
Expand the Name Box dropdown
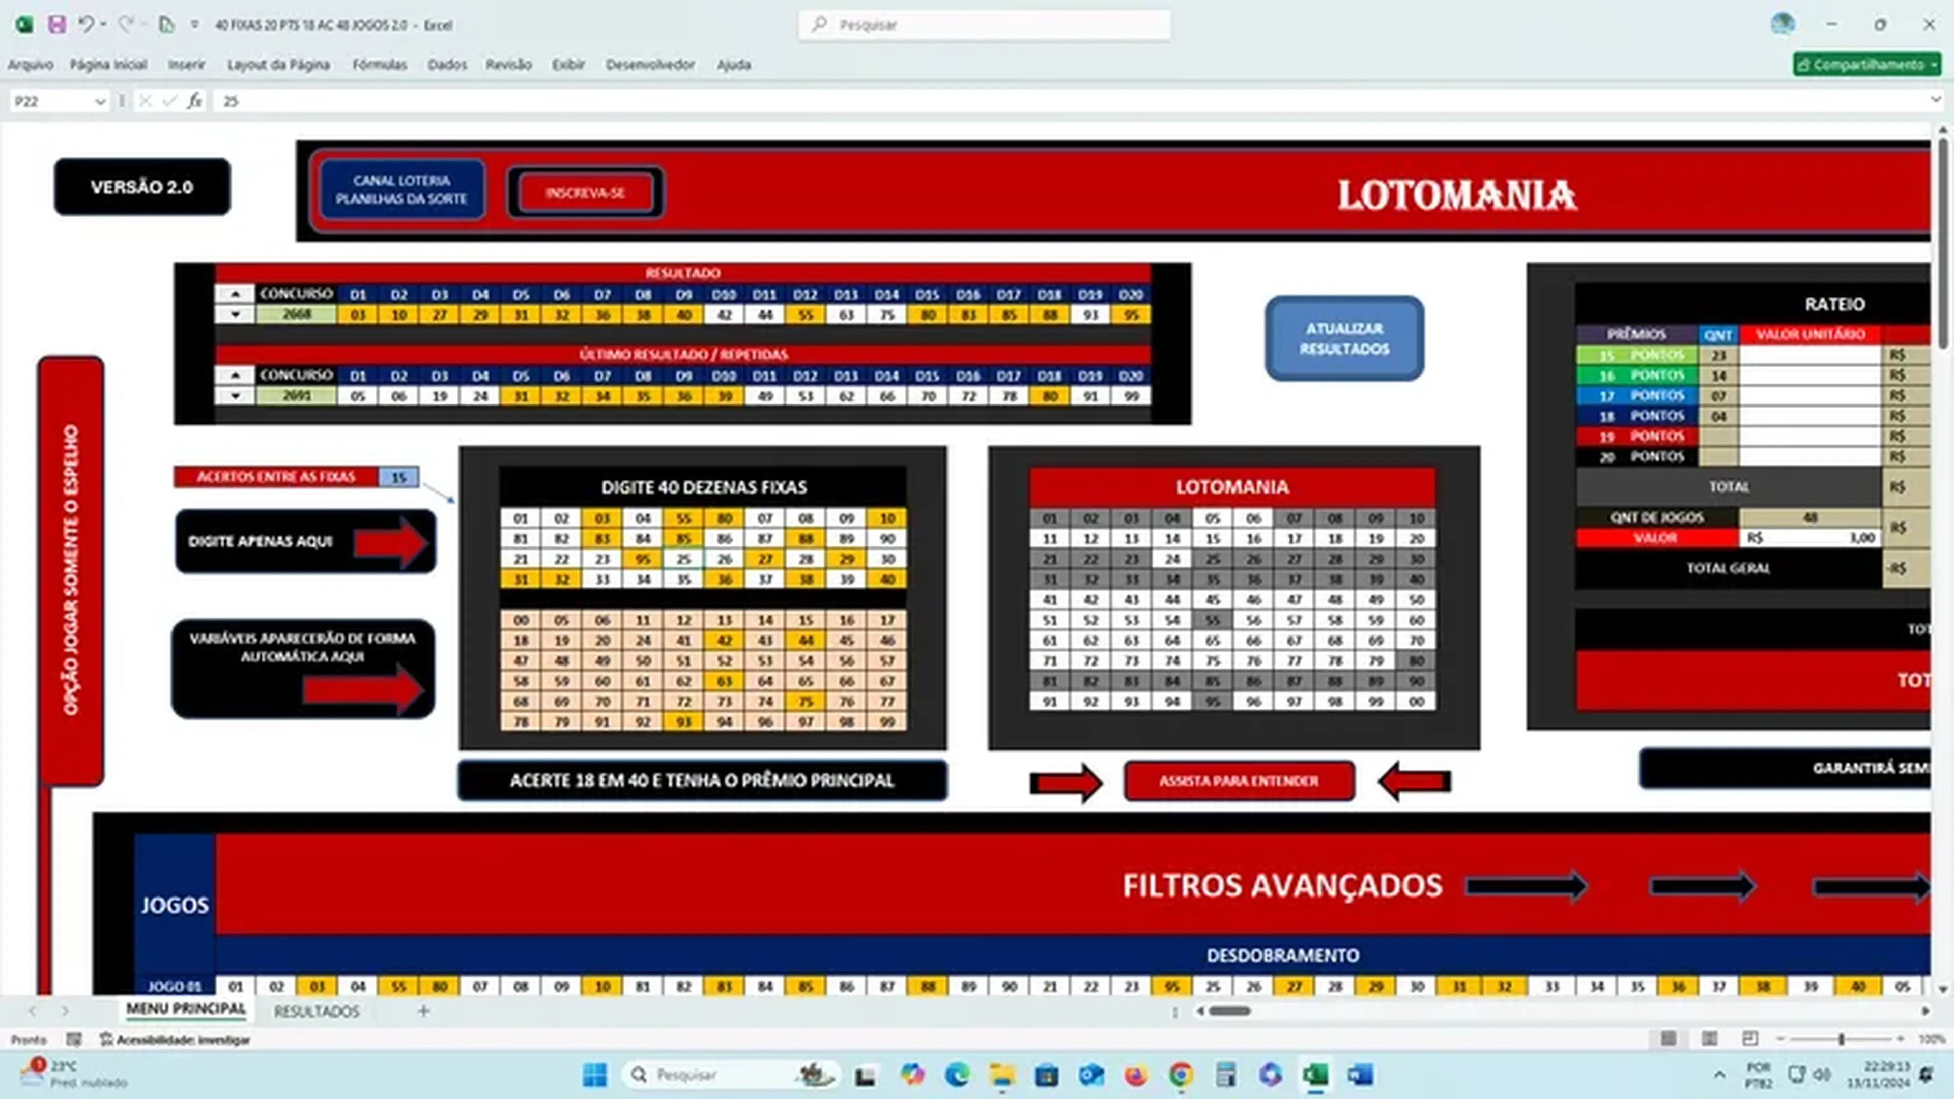tap(100, 101)
